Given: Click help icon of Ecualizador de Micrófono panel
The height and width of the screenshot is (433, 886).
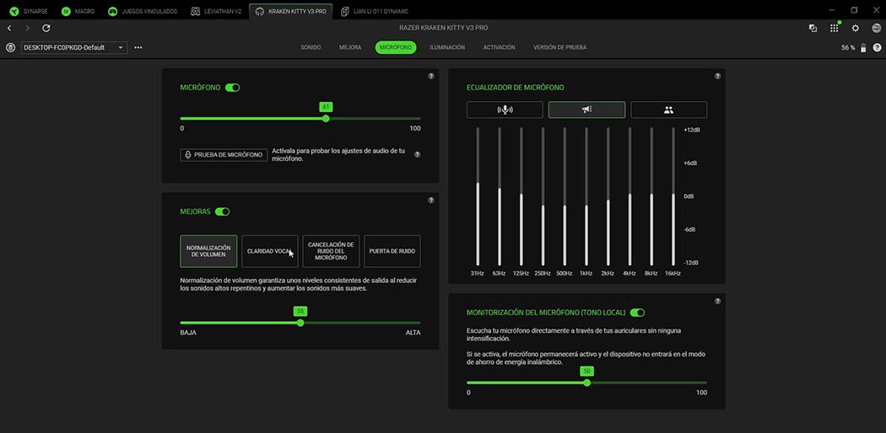Looking at the screenshot, I should pos(717,76).
